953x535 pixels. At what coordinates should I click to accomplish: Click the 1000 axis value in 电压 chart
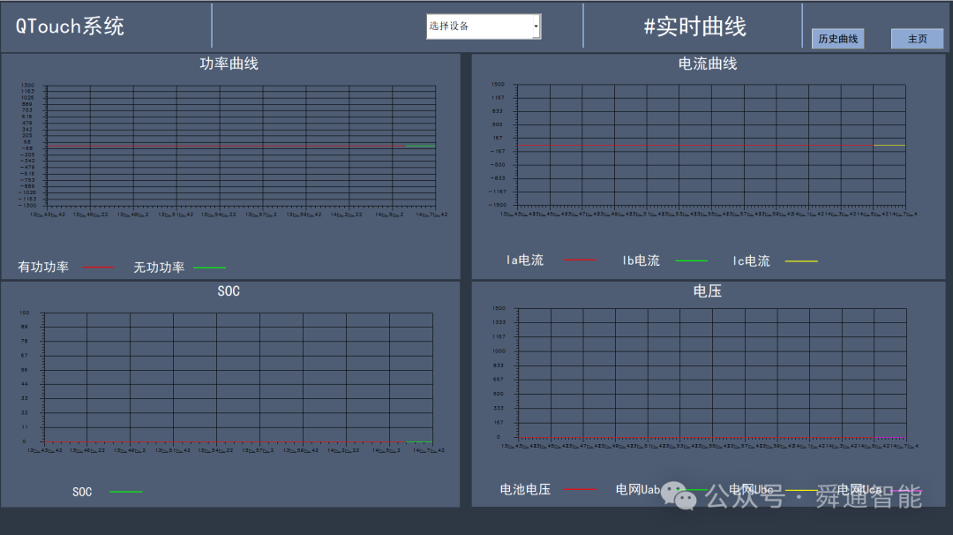pos(499,350)
